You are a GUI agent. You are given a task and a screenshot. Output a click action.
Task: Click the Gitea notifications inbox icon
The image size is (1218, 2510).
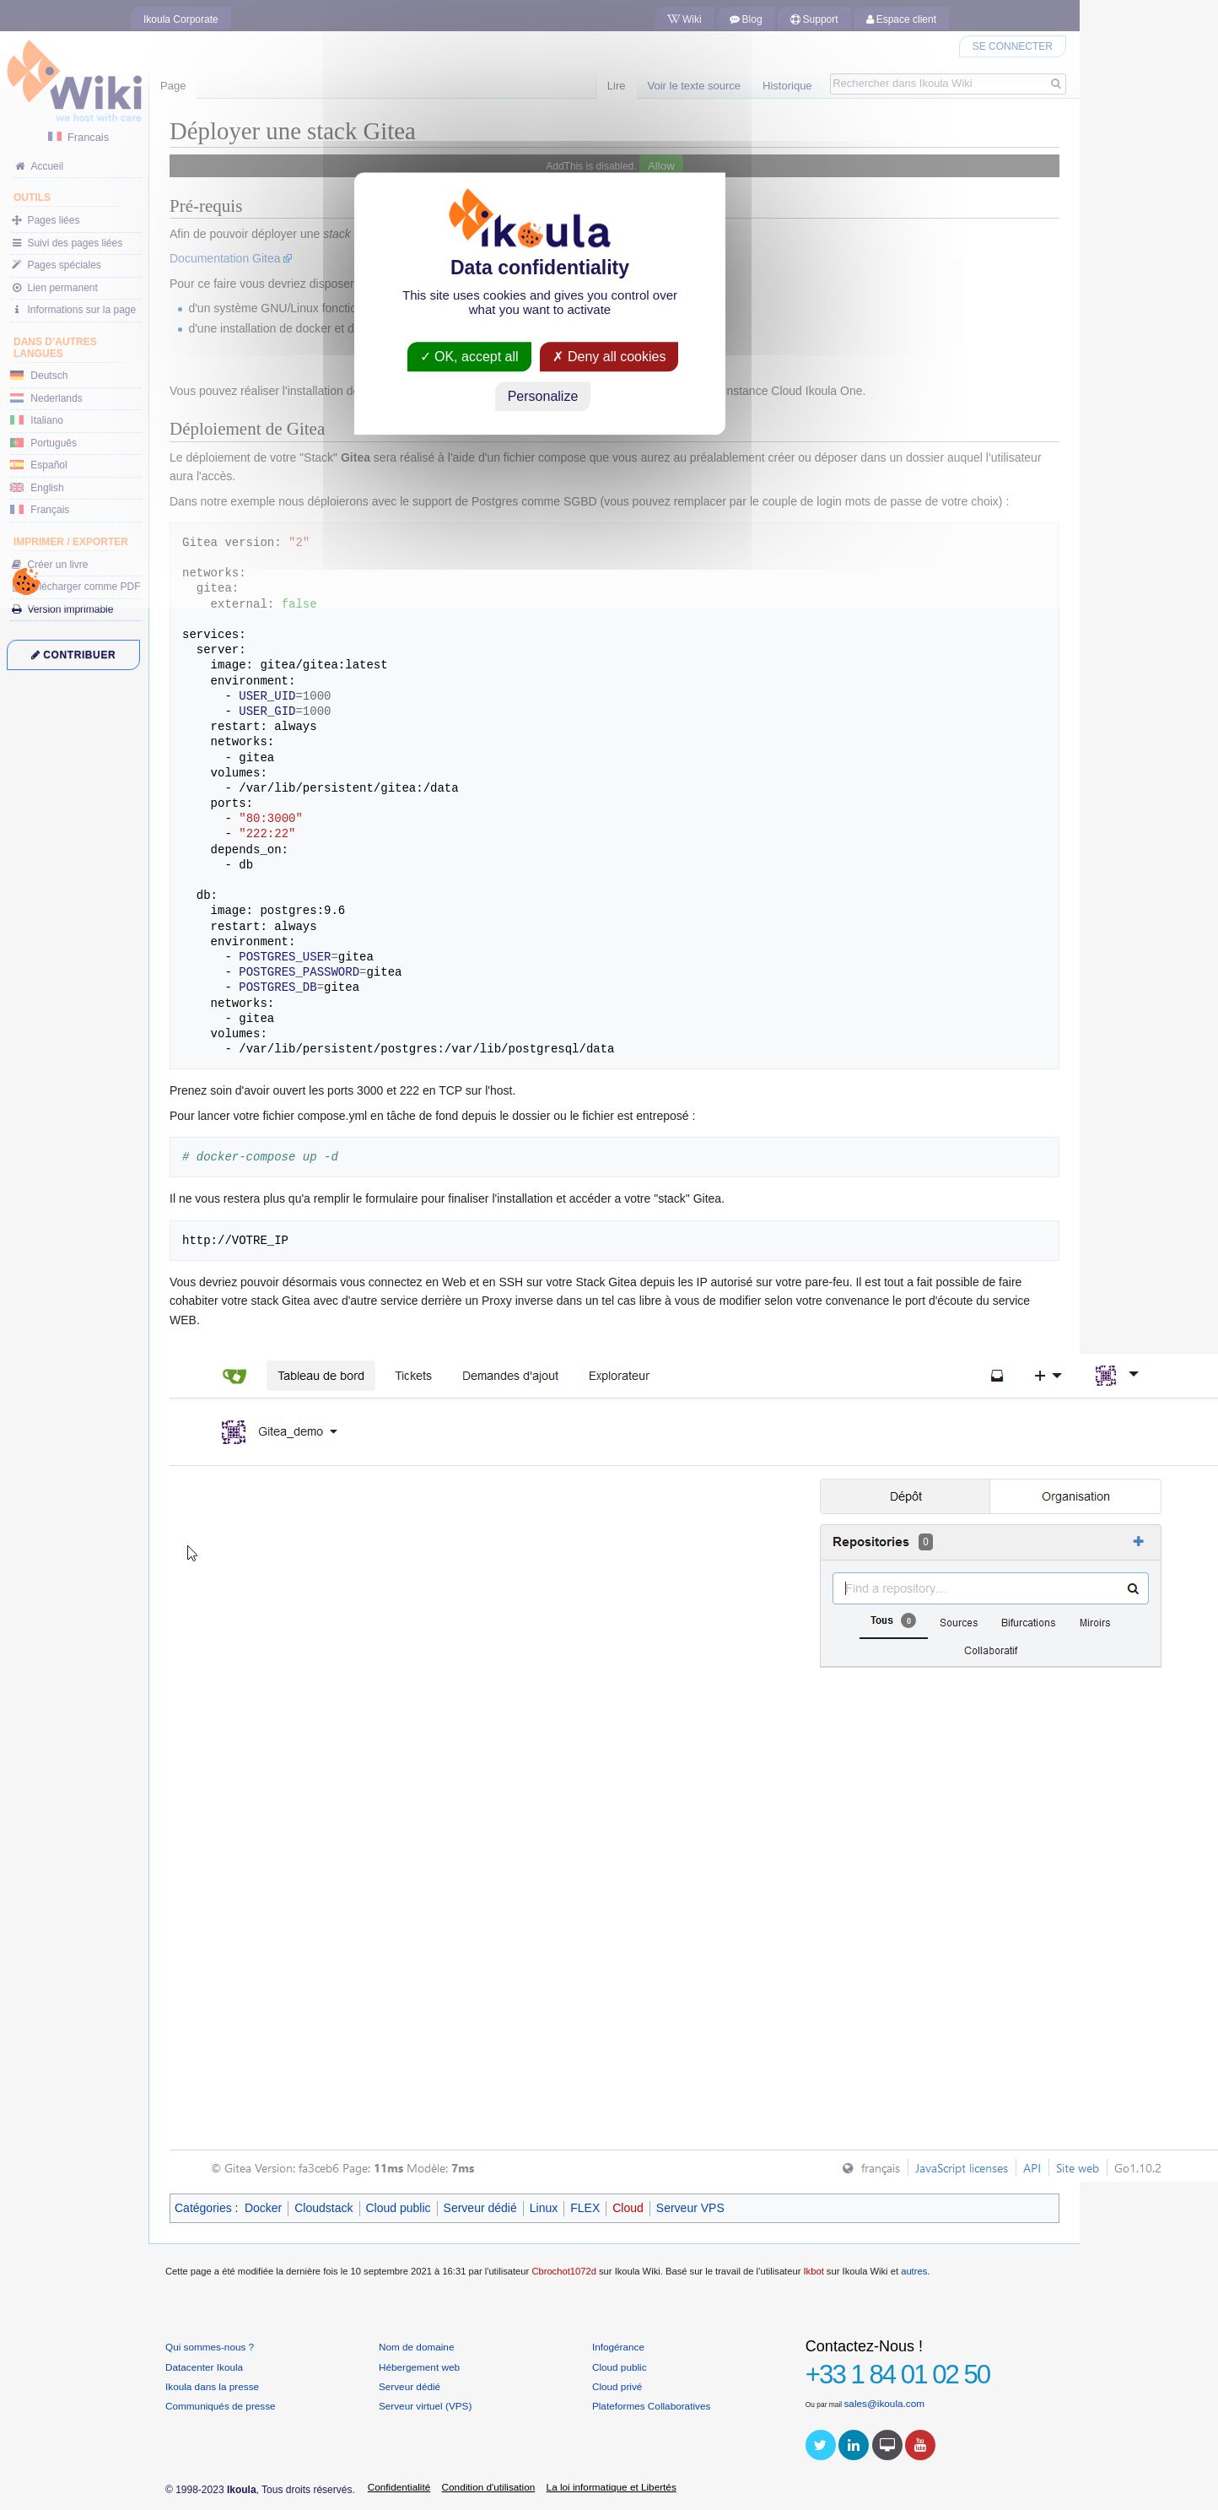tap(996, 1375)
